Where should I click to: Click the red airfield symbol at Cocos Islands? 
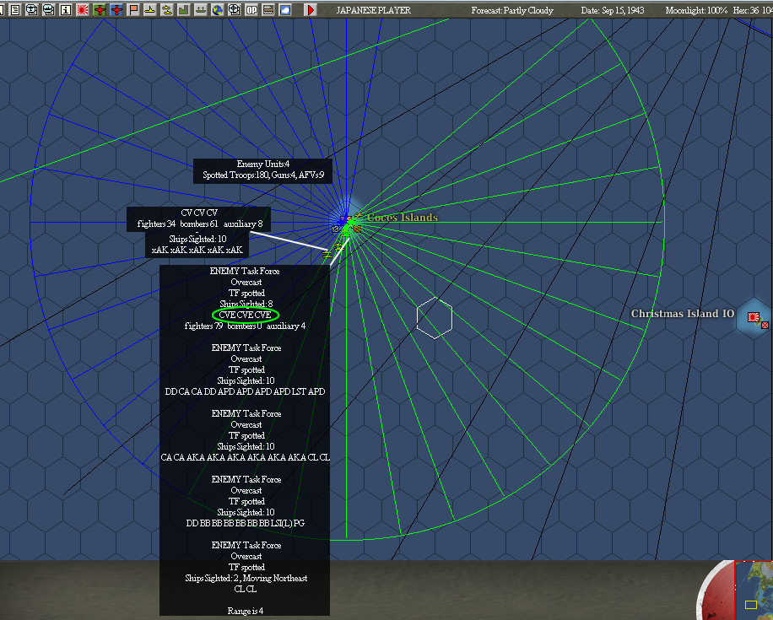tap(359, 216)
